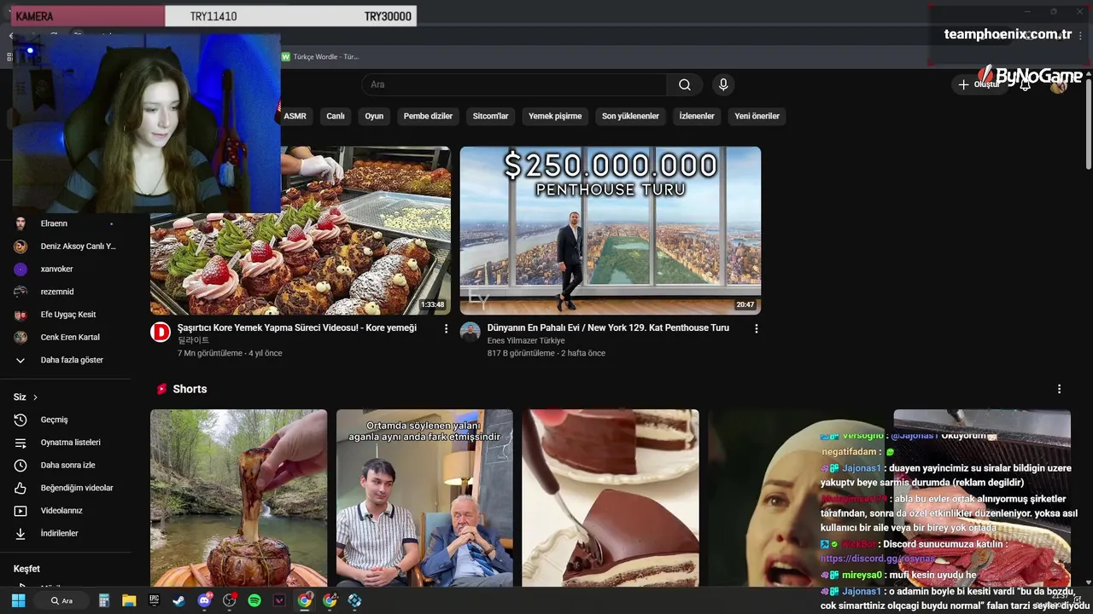This screenshot has height=614, width=1093.
Task: Open Dünyanın En Pahalı Evi video title
Action: [608, 327]
